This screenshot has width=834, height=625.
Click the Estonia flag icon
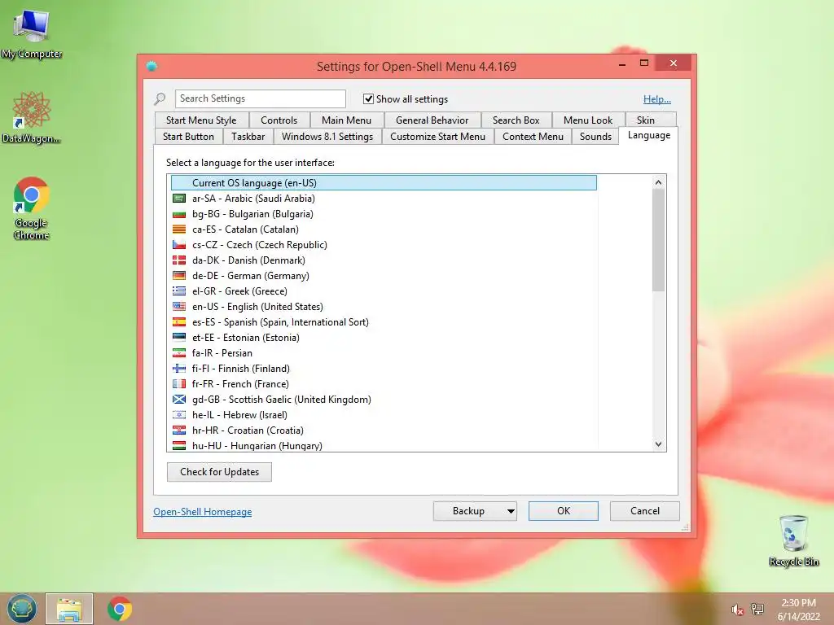point(179,337)
